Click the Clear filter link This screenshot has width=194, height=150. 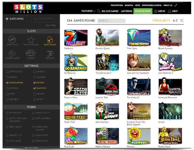pyautogui.click(x=51, y=25)
